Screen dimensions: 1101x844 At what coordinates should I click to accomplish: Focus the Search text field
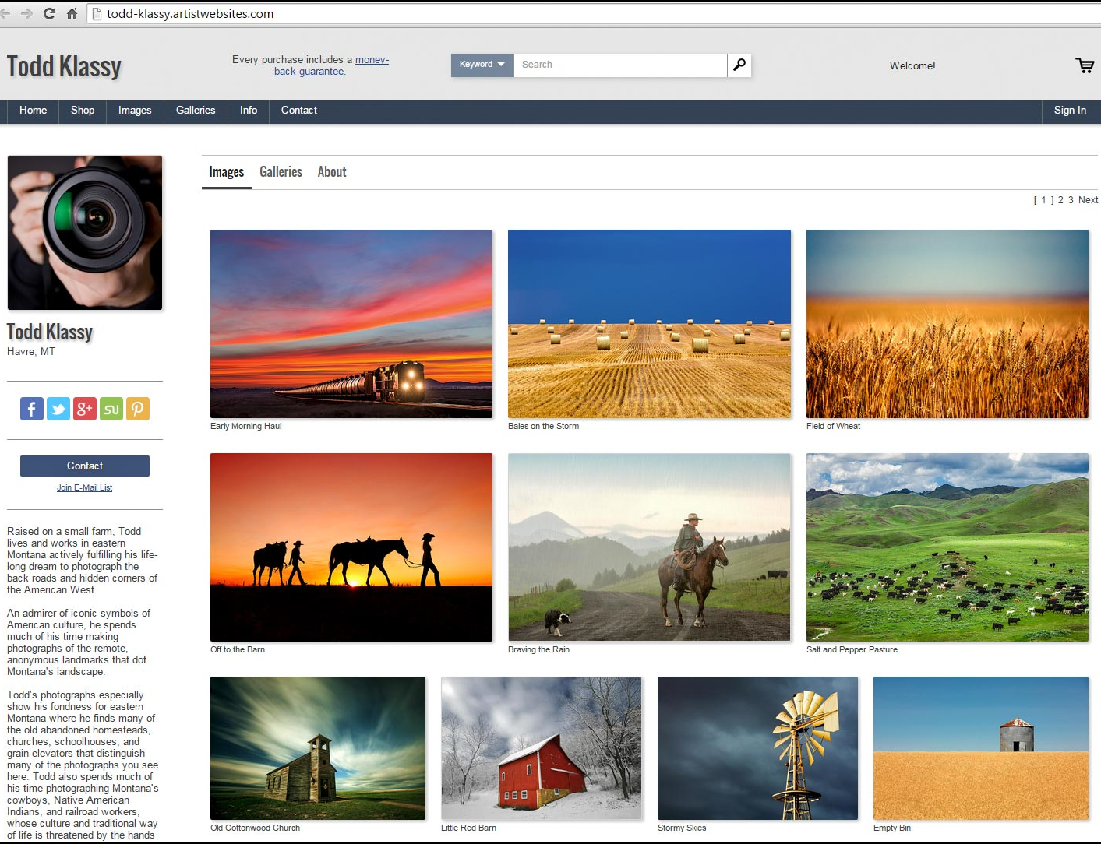coord(620,65)
